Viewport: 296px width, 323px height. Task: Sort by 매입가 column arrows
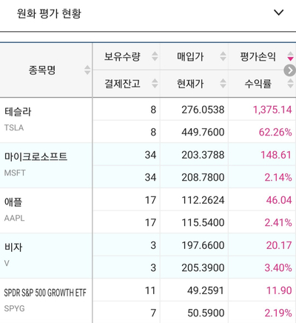pos(223,56)
